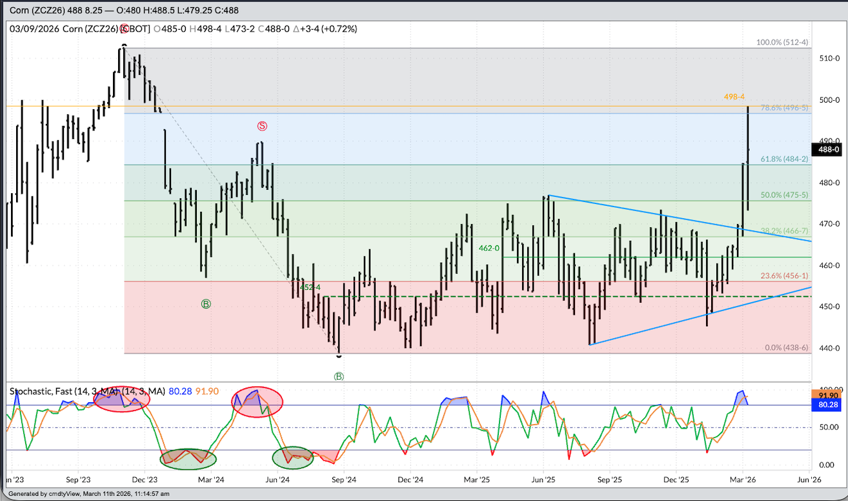Select the red 23.6% (456-1) Fibonacci label
Screen dimensions: 848x501
[x=784, y=276]
